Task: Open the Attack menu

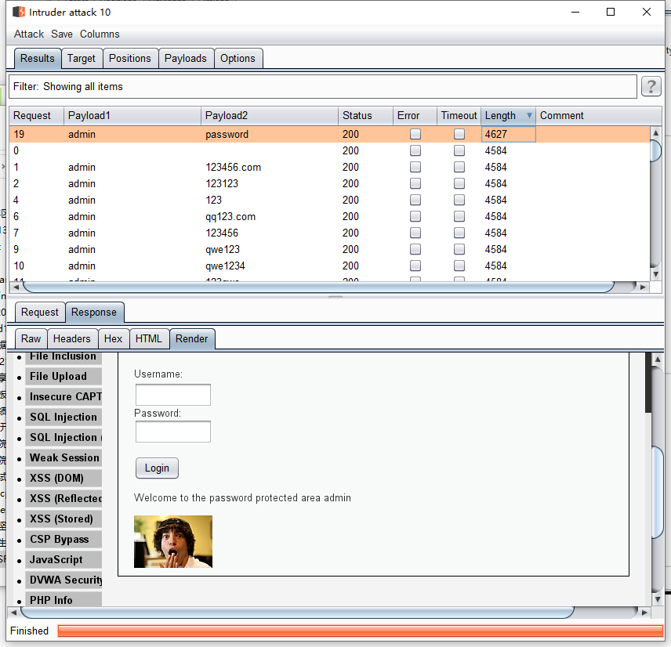Action: [x=29, y=34]
